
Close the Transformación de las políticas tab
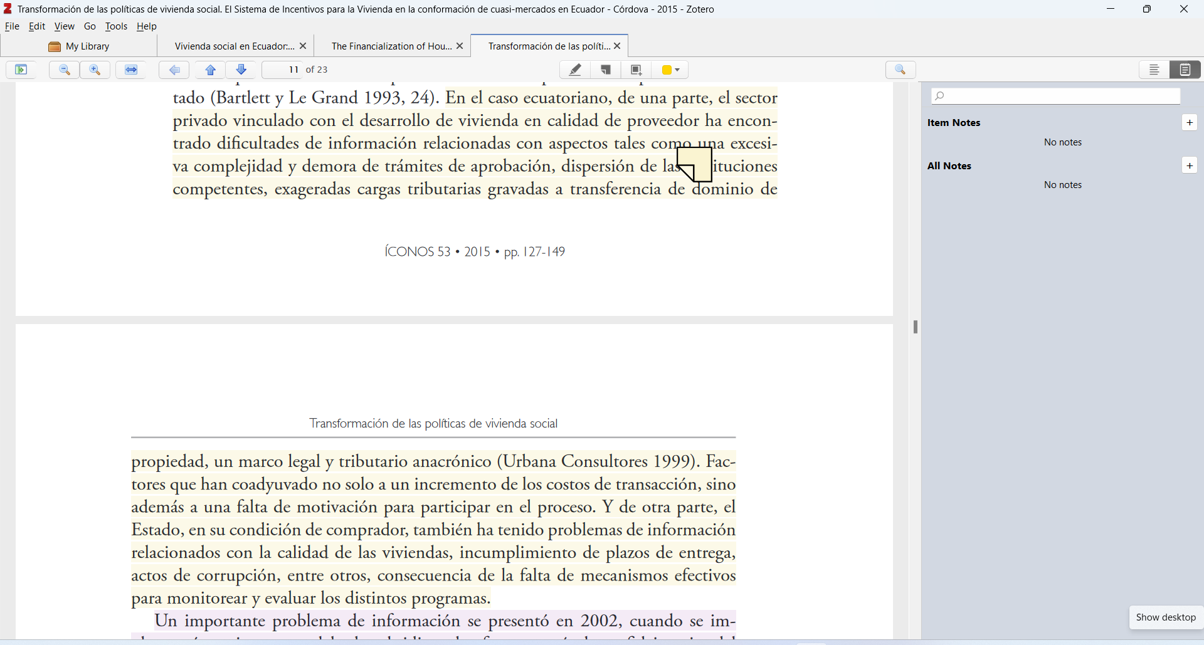click(618, 46)
